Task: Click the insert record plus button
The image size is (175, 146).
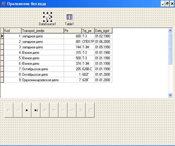Action: (45, 110)
